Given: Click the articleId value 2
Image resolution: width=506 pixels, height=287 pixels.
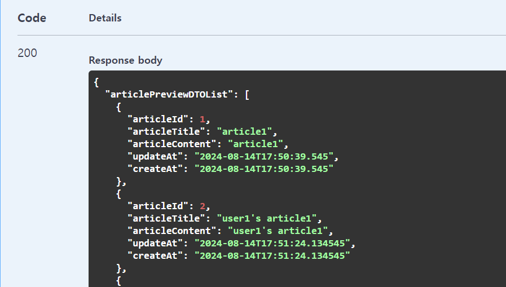Looking at the screenshot, I should [x=203, y=206].
